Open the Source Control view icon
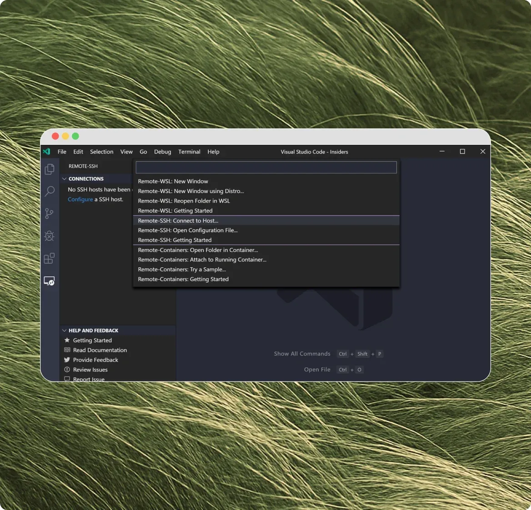The width and height of the screenshot is (531, 510). (x=50, y=214)
